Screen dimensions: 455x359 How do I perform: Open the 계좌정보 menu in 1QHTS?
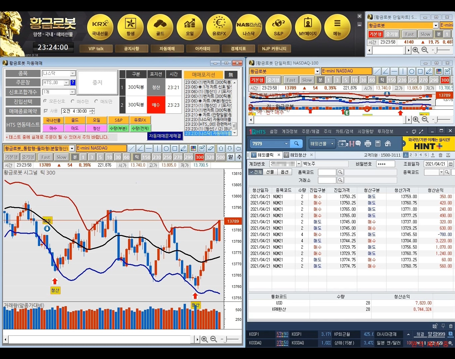click(289, 131)
